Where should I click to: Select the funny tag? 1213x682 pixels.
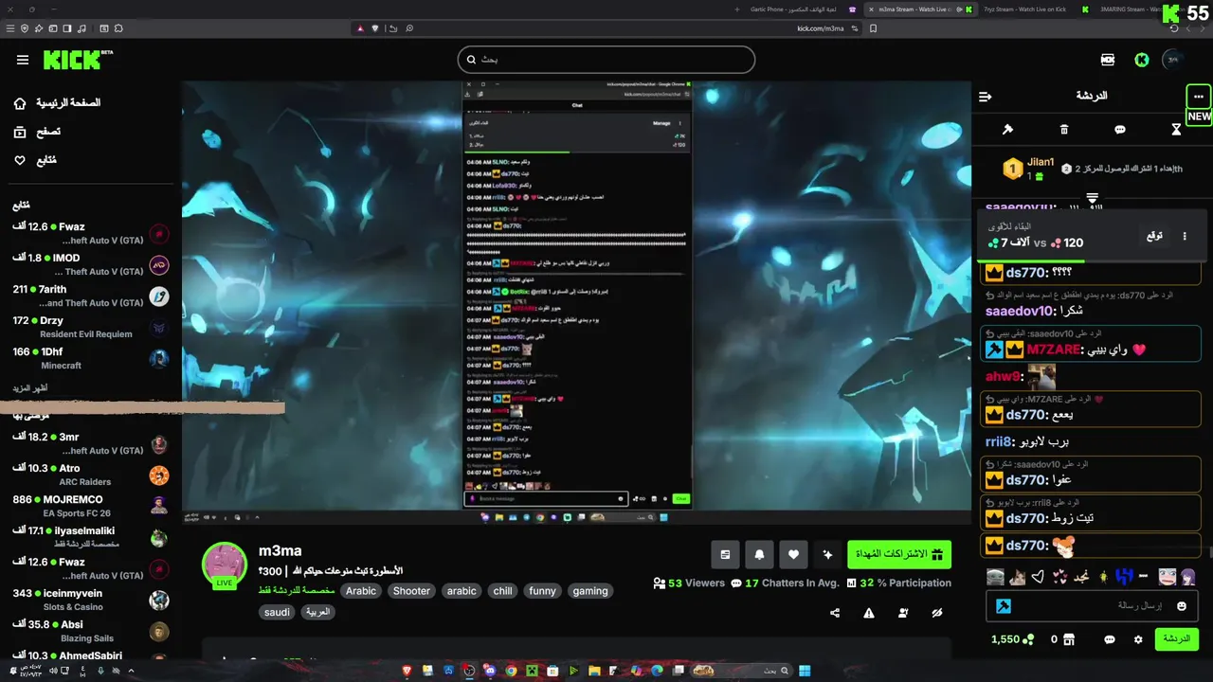pos(542,591)
